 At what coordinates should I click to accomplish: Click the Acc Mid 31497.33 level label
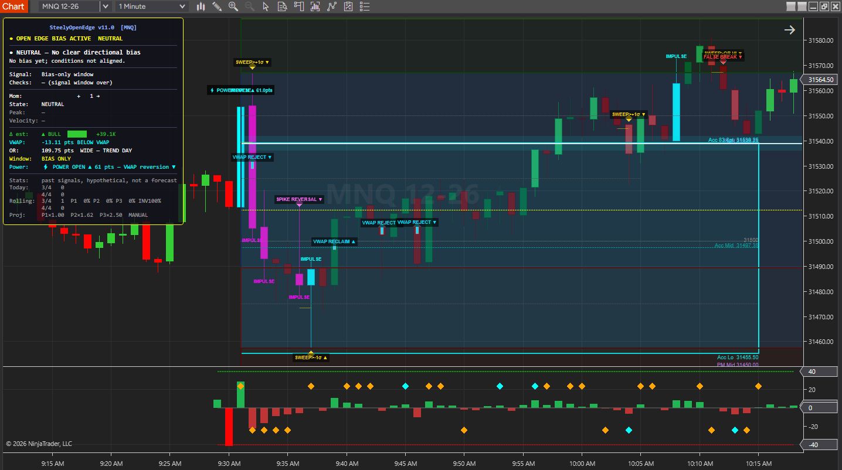(736, 246)
